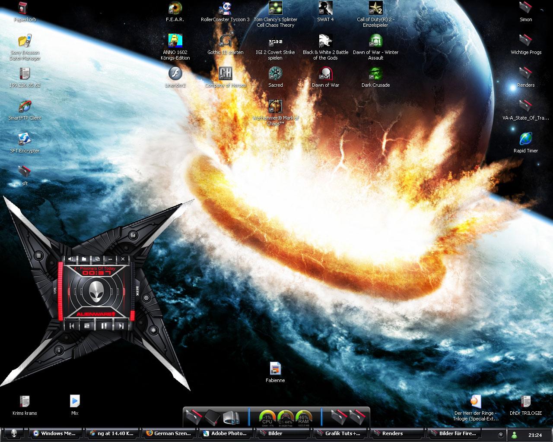Switch to Grafik Tuts+... taskbar window
The image size is (553, 442).
[x=340, y=433]
